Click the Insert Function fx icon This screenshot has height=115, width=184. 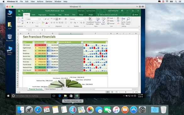[x=42, y=30]
